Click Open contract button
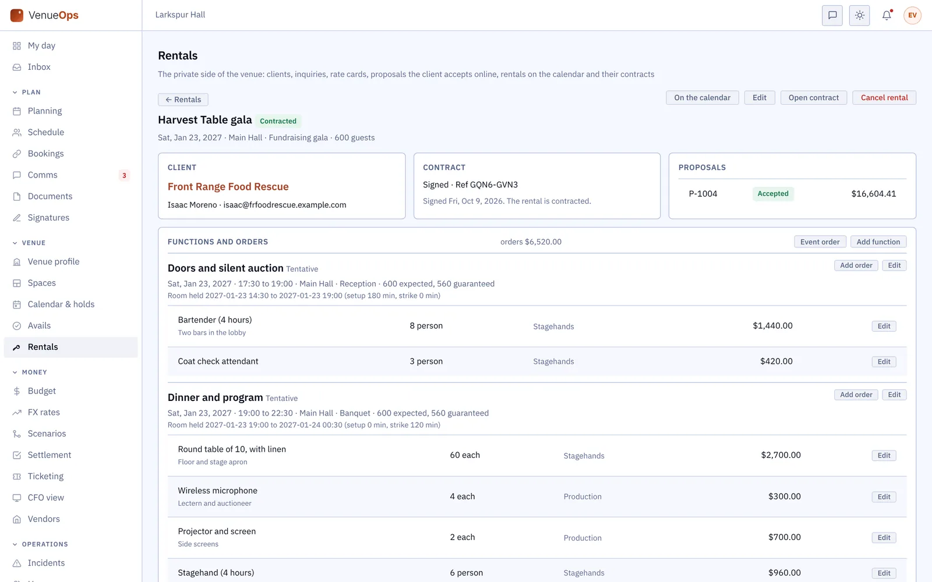The image size is (932, 582). (x=814, y=98)
